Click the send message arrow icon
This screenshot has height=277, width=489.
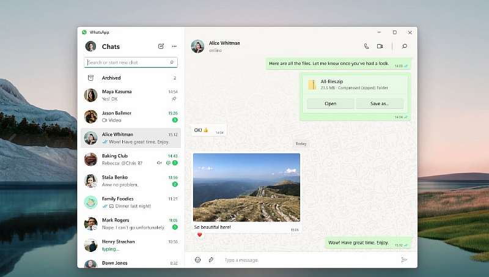coord(404,260)
